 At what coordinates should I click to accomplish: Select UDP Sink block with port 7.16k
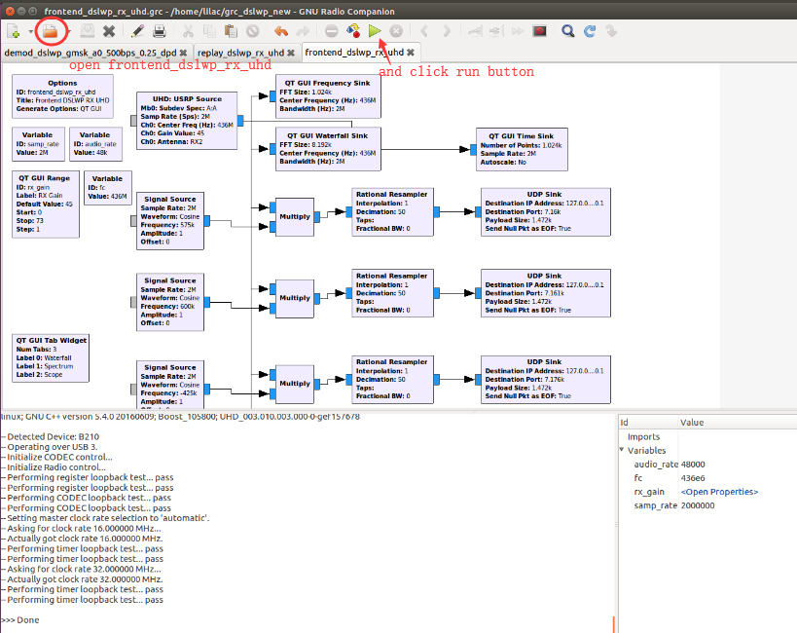[x=545, y=211]
